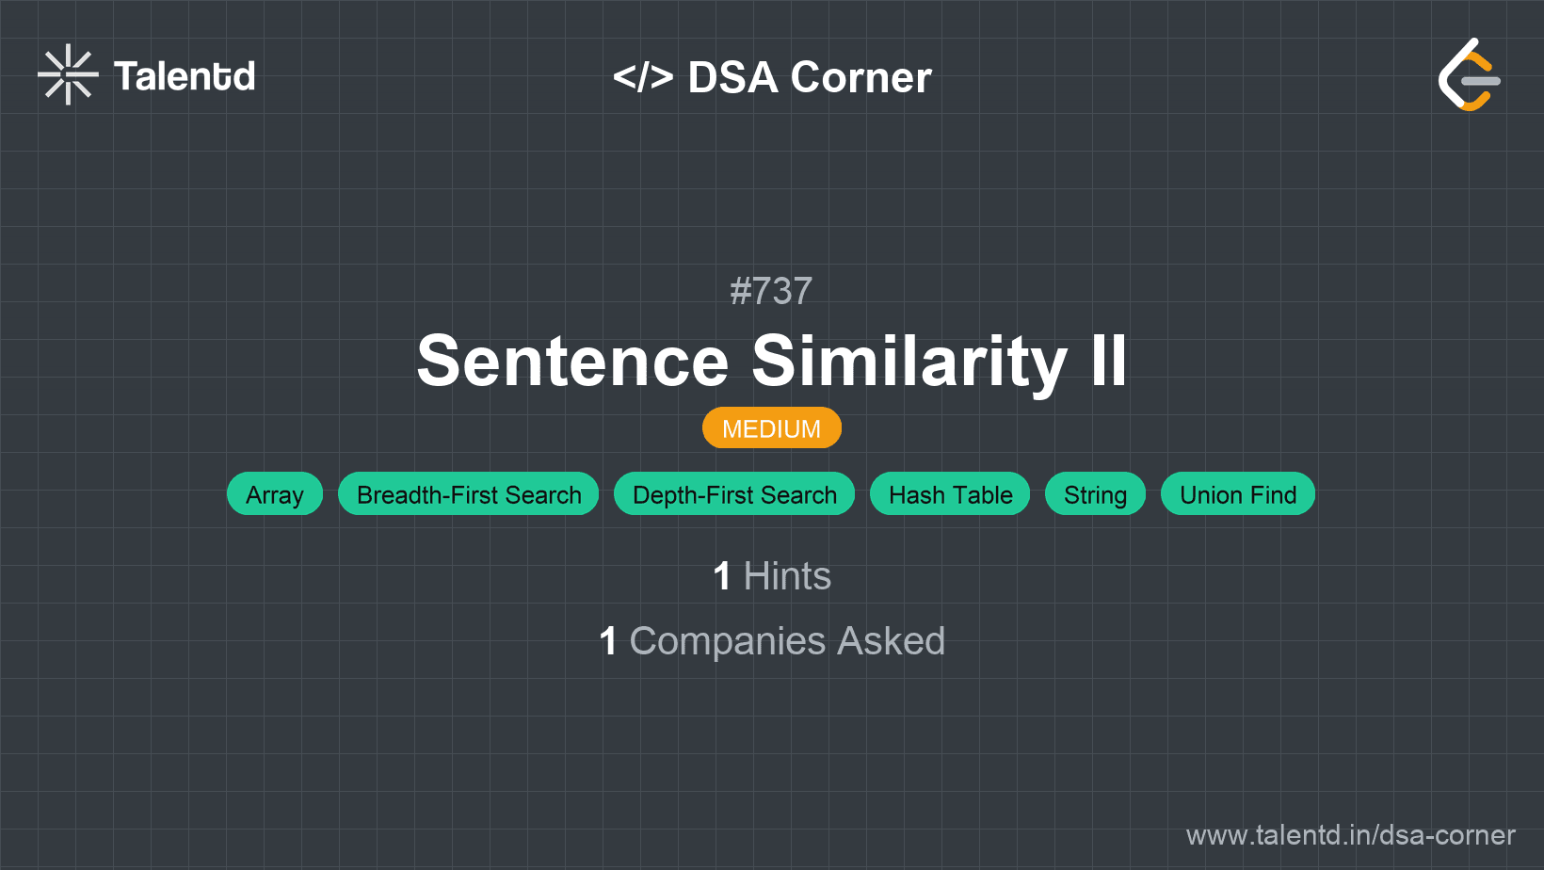Select the Array topic tag
This screenshot has height=870, width=1544.
coord(275,494)
